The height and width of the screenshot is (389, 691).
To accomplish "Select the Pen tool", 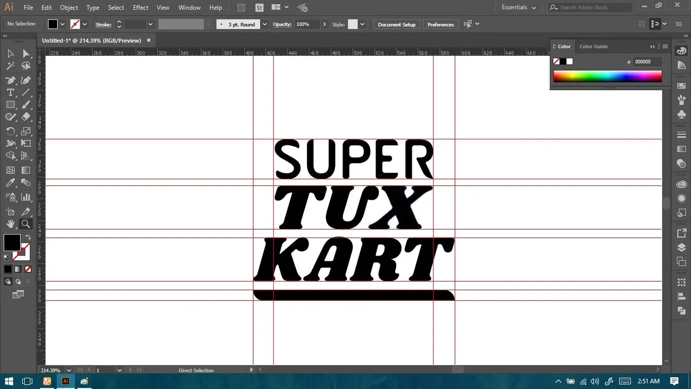I will [10, 80].
